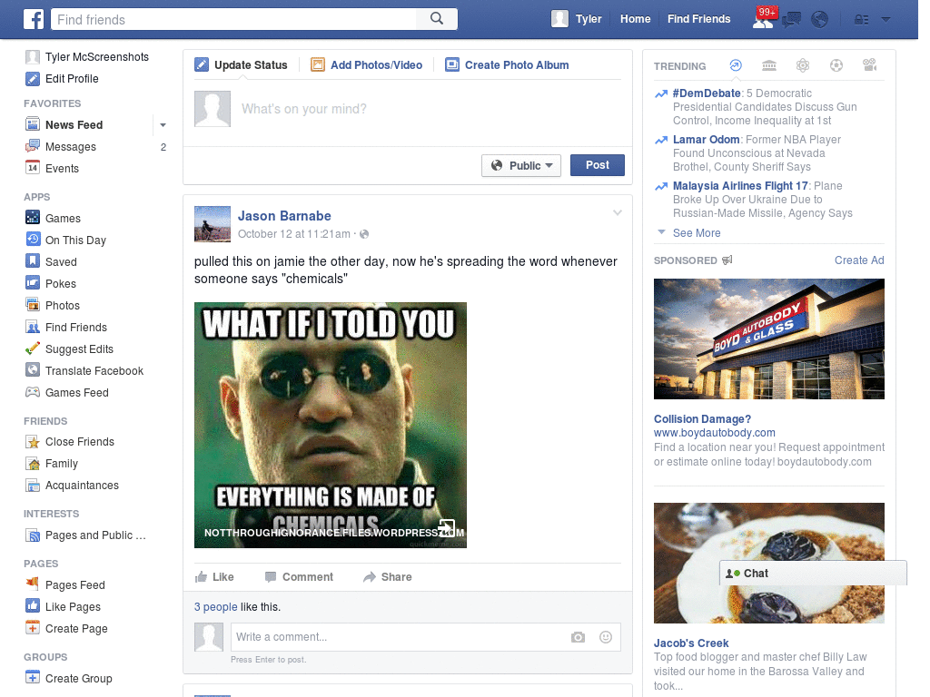
Task: Select Sports trending category icon
Action: click(x=836, y=65)
